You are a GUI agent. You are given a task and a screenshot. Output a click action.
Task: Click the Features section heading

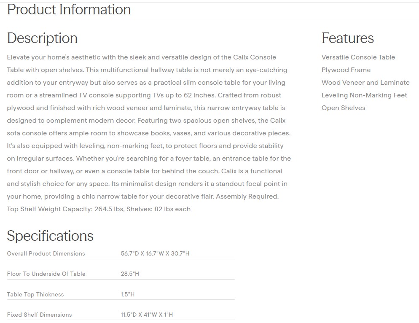[347, 38]
